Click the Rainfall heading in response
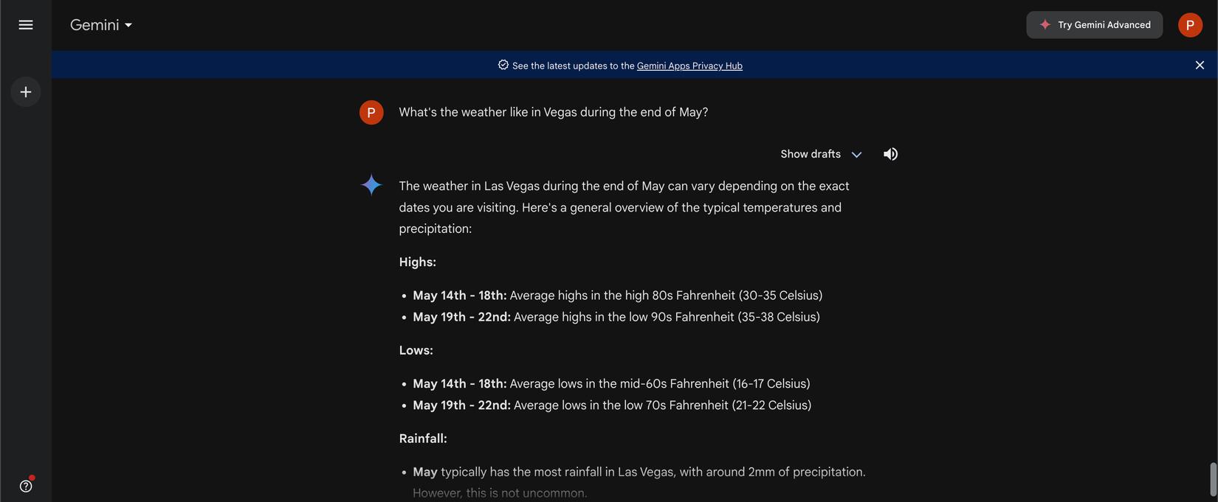Viewport: 1218px width, 502px height. (423, 439)
